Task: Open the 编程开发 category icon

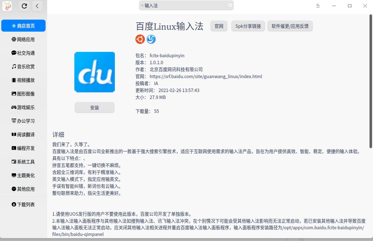Action: [13, 148]
